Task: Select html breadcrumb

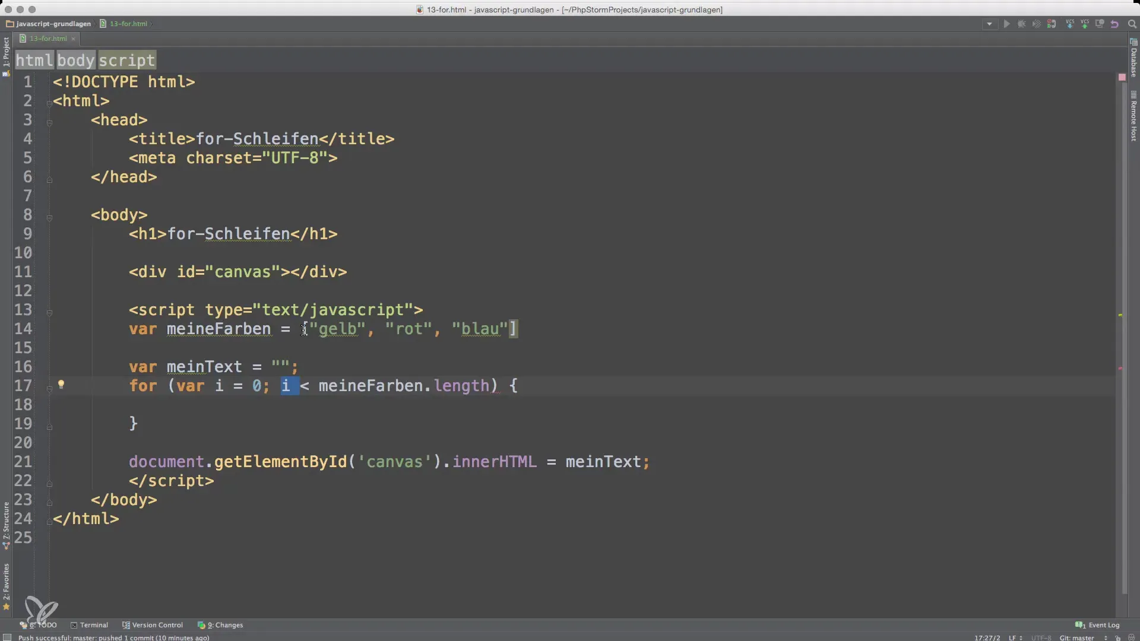Action: [x=34, y=61]
